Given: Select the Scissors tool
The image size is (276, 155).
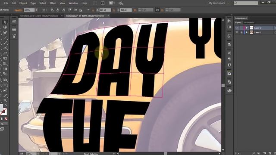Looking at the screenshot, I should coord(5,48).
